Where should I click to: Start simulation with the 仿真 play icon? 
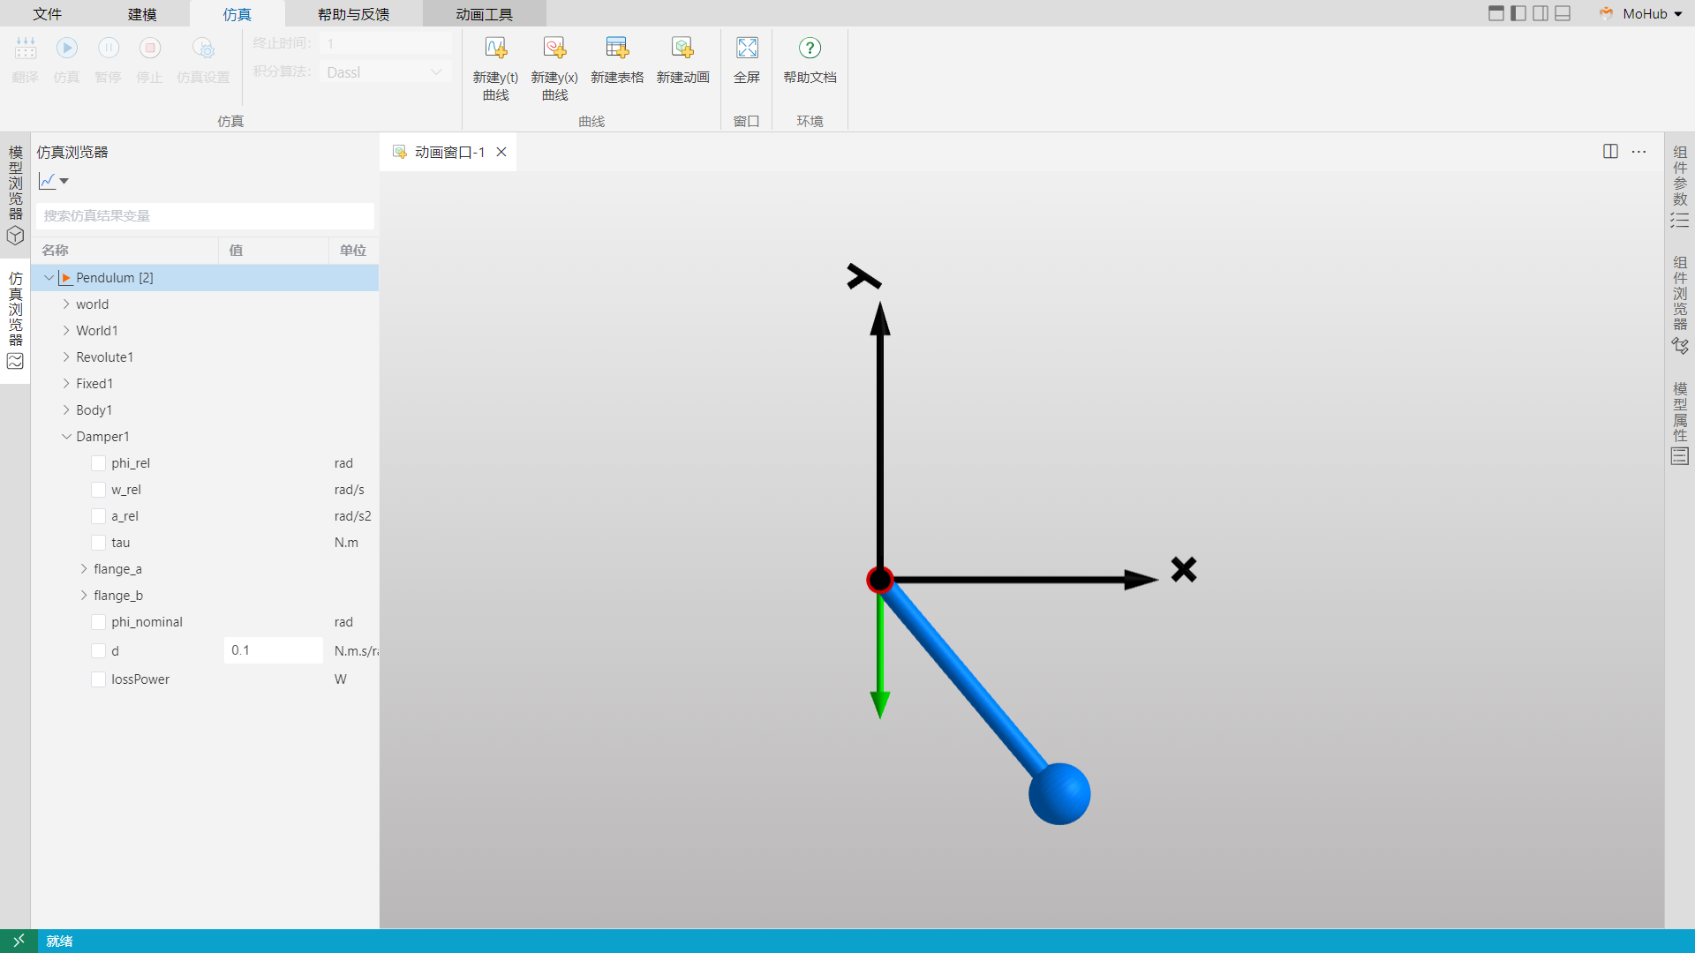pos(67,49)
